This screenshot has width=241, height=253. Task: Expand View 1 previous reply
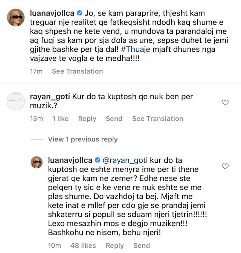[82, 139]
